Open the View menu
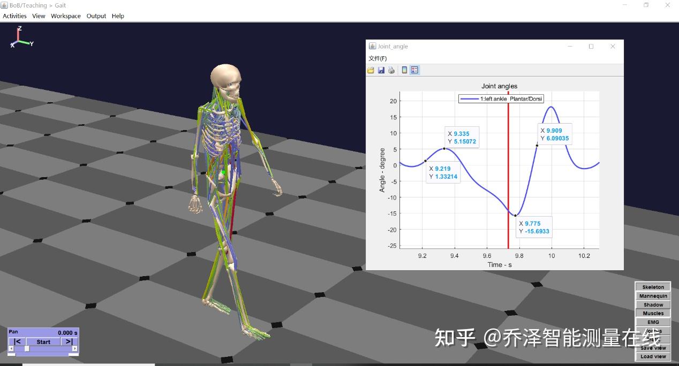 (x=38, y=16)
